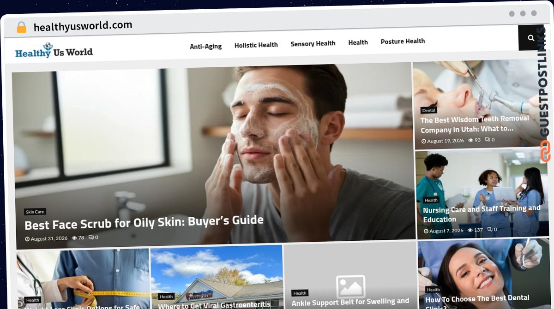554x309 pixels.
Task: Click the Dental category tag
Action: pos(429,110)
